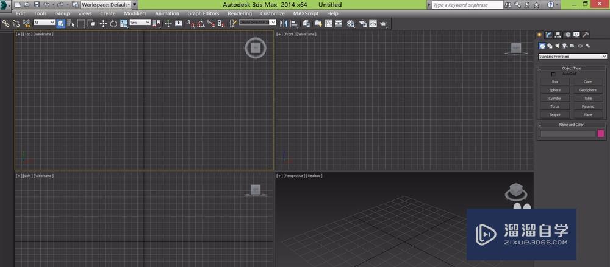Toggle the Angle Snap button
The image size is (610, 267).
(x=200, y=24)
